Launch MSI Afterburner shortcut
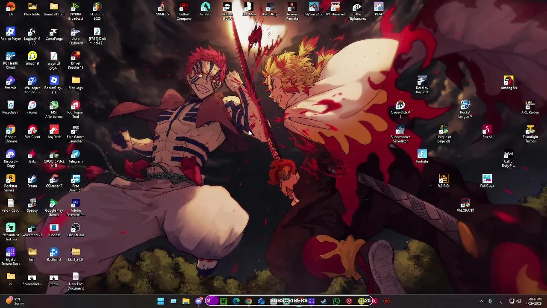547x308 pixels. [x=54, y=110]
